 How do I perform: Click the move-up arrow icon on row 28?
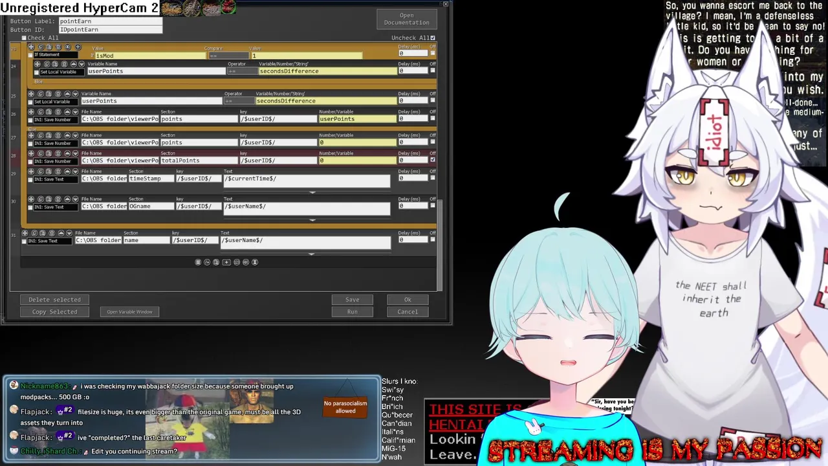(67, 153)
